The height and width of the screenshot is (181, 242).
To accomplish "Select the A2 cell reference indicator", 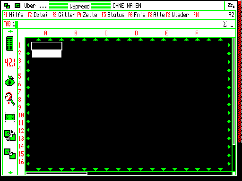I will pos(231,15).
